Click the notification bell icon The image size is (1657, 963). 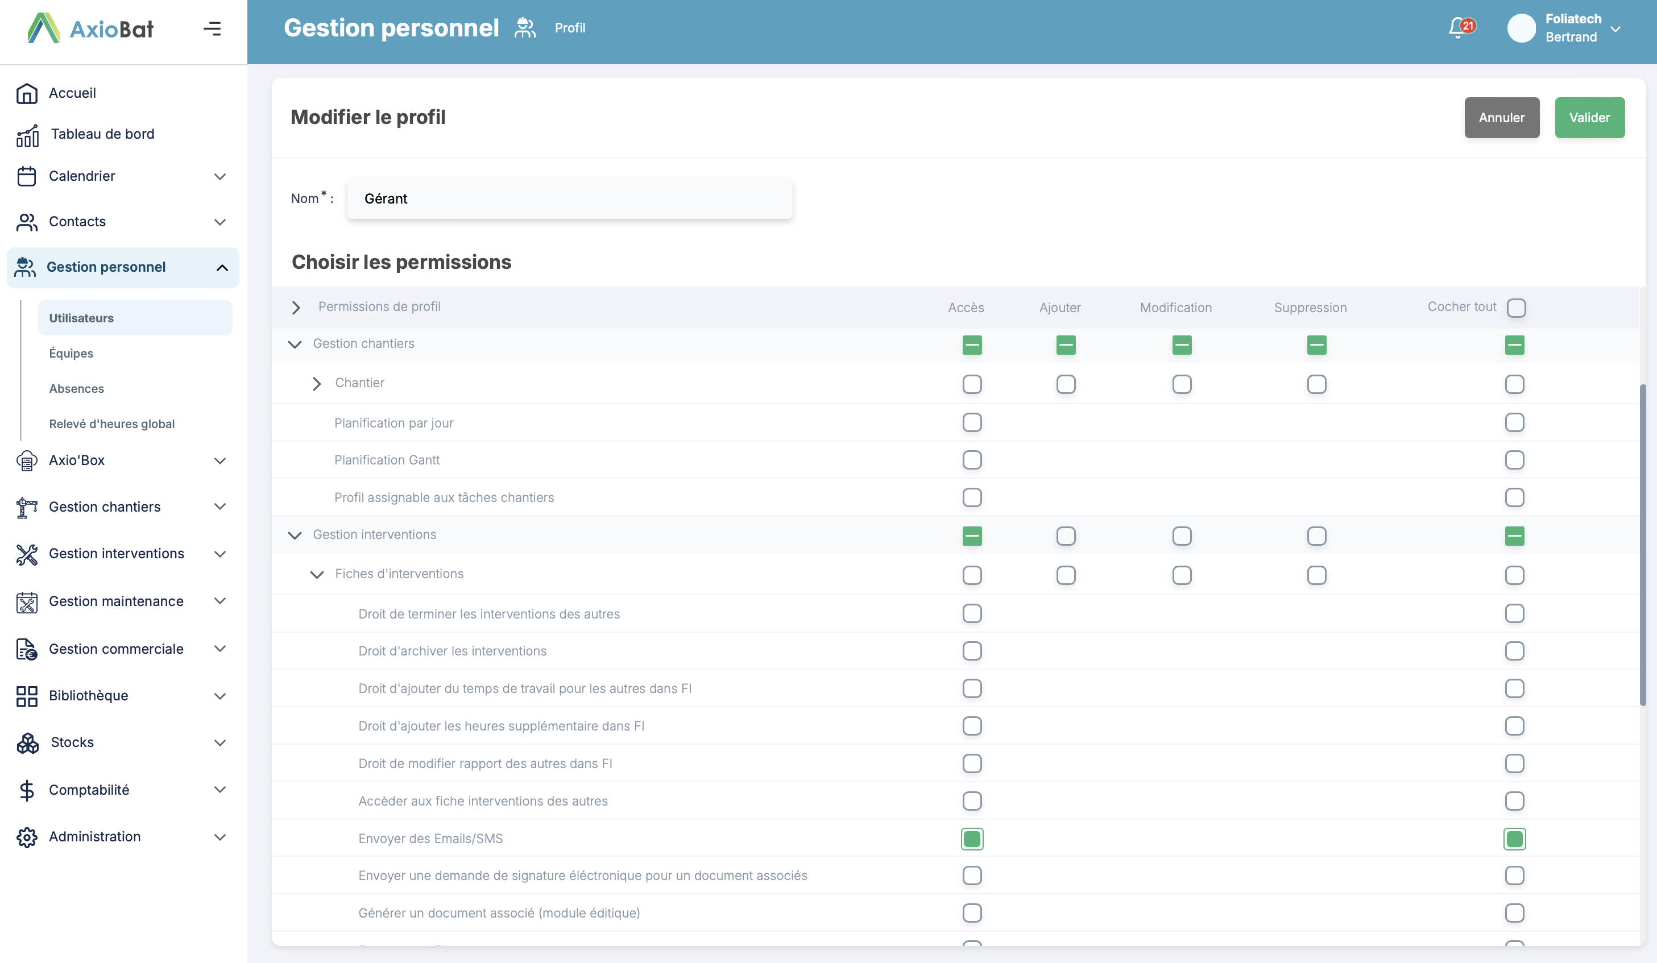[x=1458, y=28]
